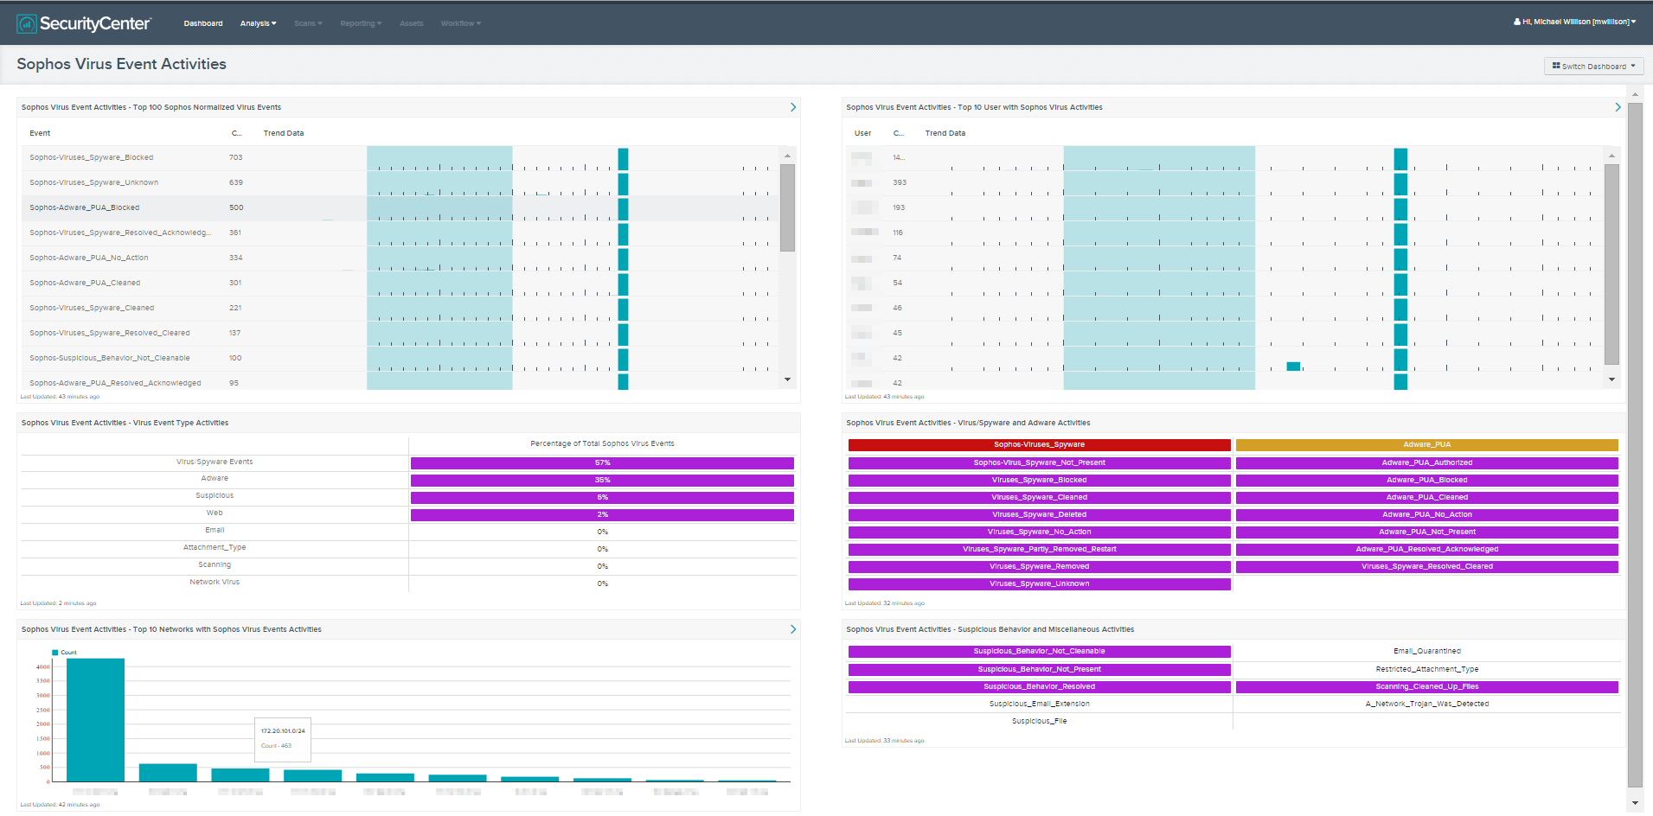1653x816 pixels.
Task: Click the tallest bar in Networks chart
Action: 95,720
